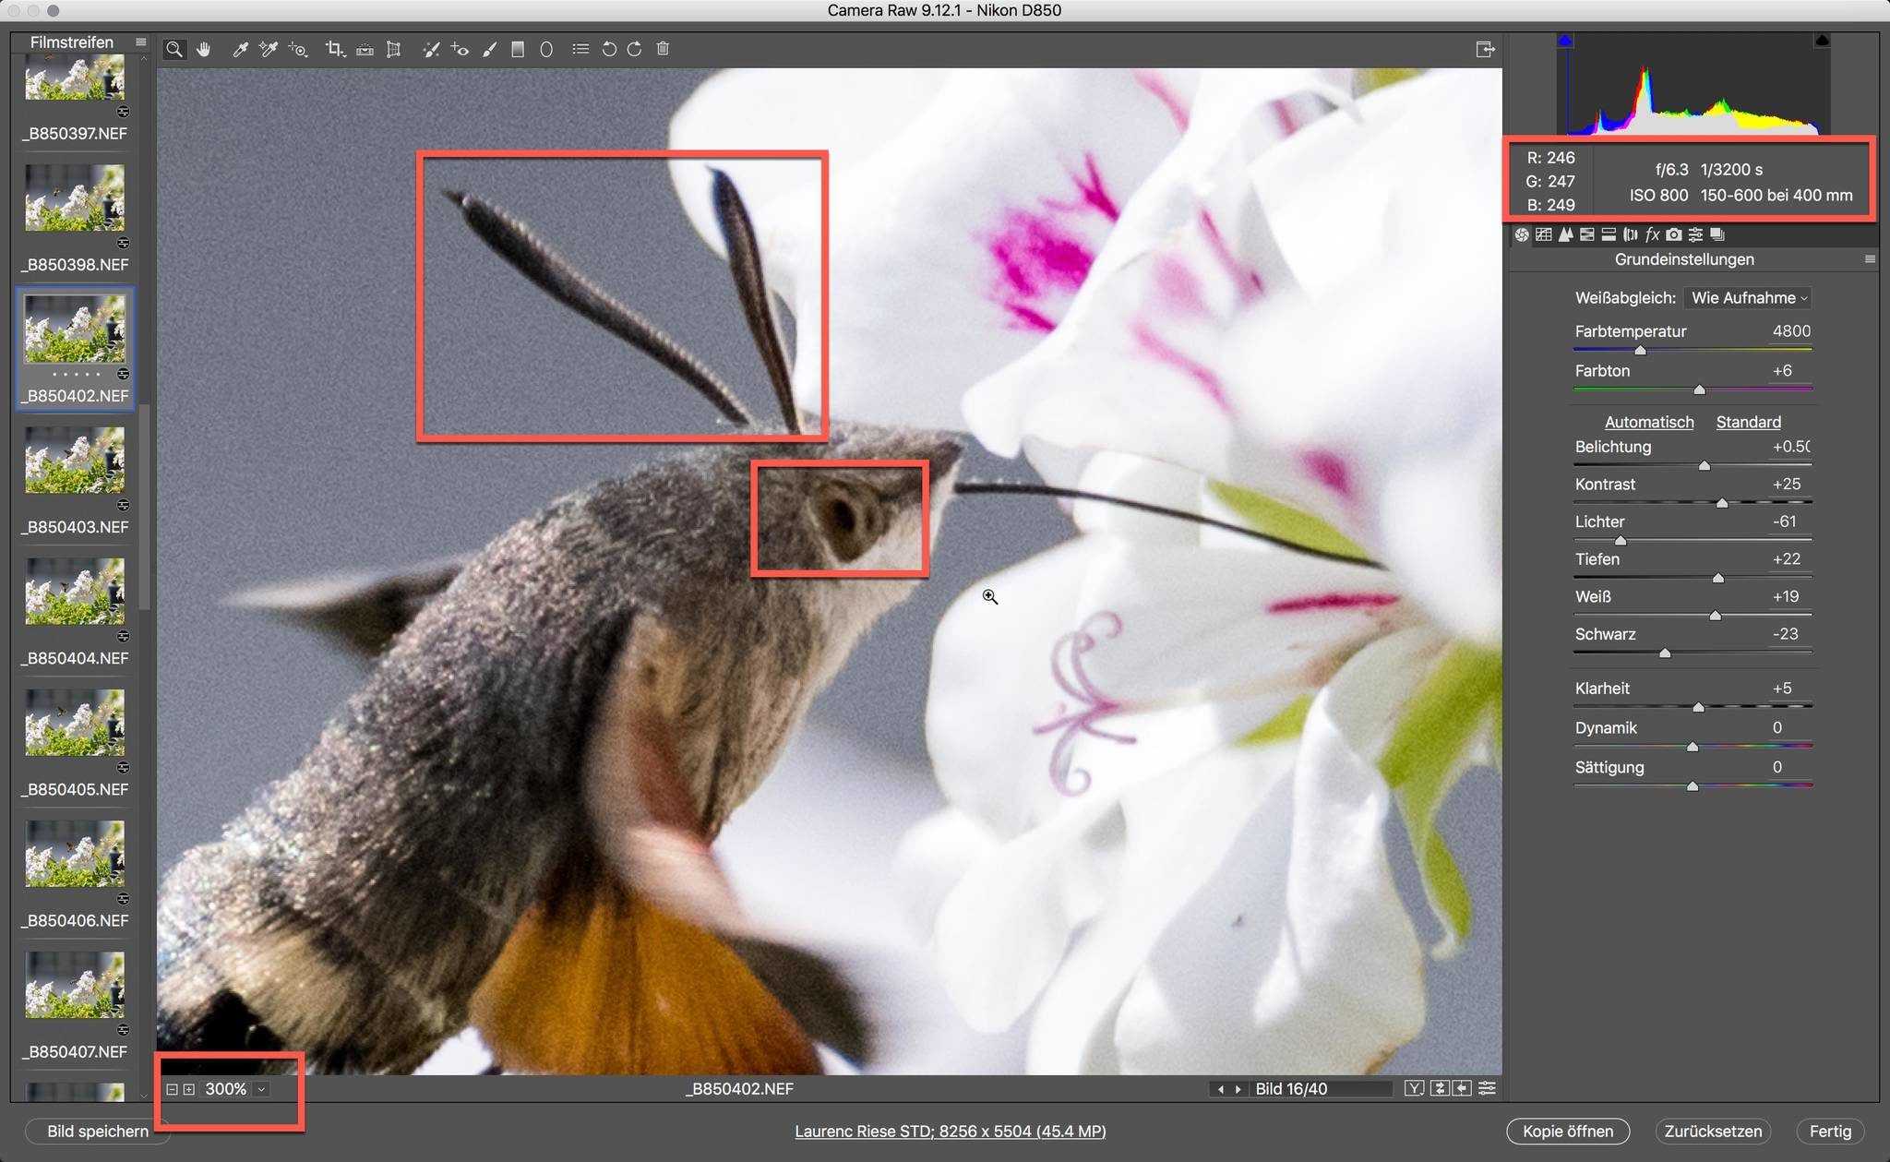This screenshot has width=1890, height=1162.
Task: Activate the Targeted Adjustment tool
Action: point(298,49)
